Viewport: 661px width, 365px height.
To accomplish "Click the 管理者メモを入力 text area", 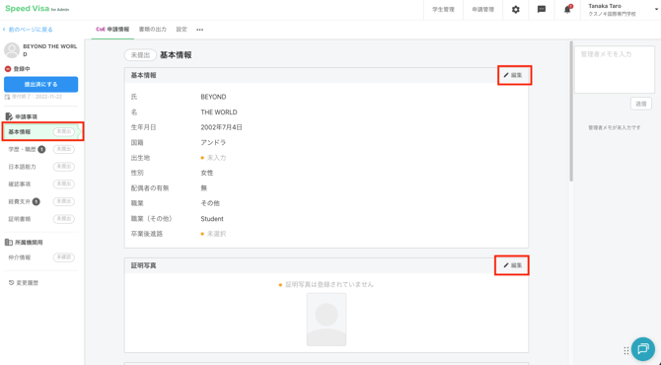I will point(615,69).
